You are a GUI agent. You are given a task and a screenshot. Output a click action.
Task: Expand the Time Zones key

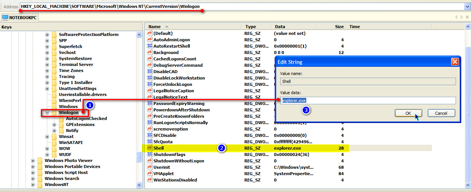coord(47,70)
